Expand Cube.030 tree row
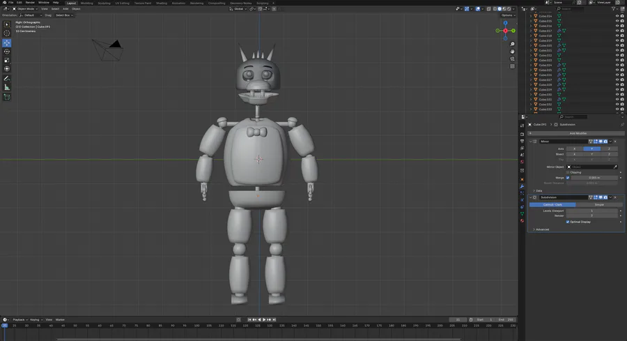 pyautogui.click(x=531, y=94)
